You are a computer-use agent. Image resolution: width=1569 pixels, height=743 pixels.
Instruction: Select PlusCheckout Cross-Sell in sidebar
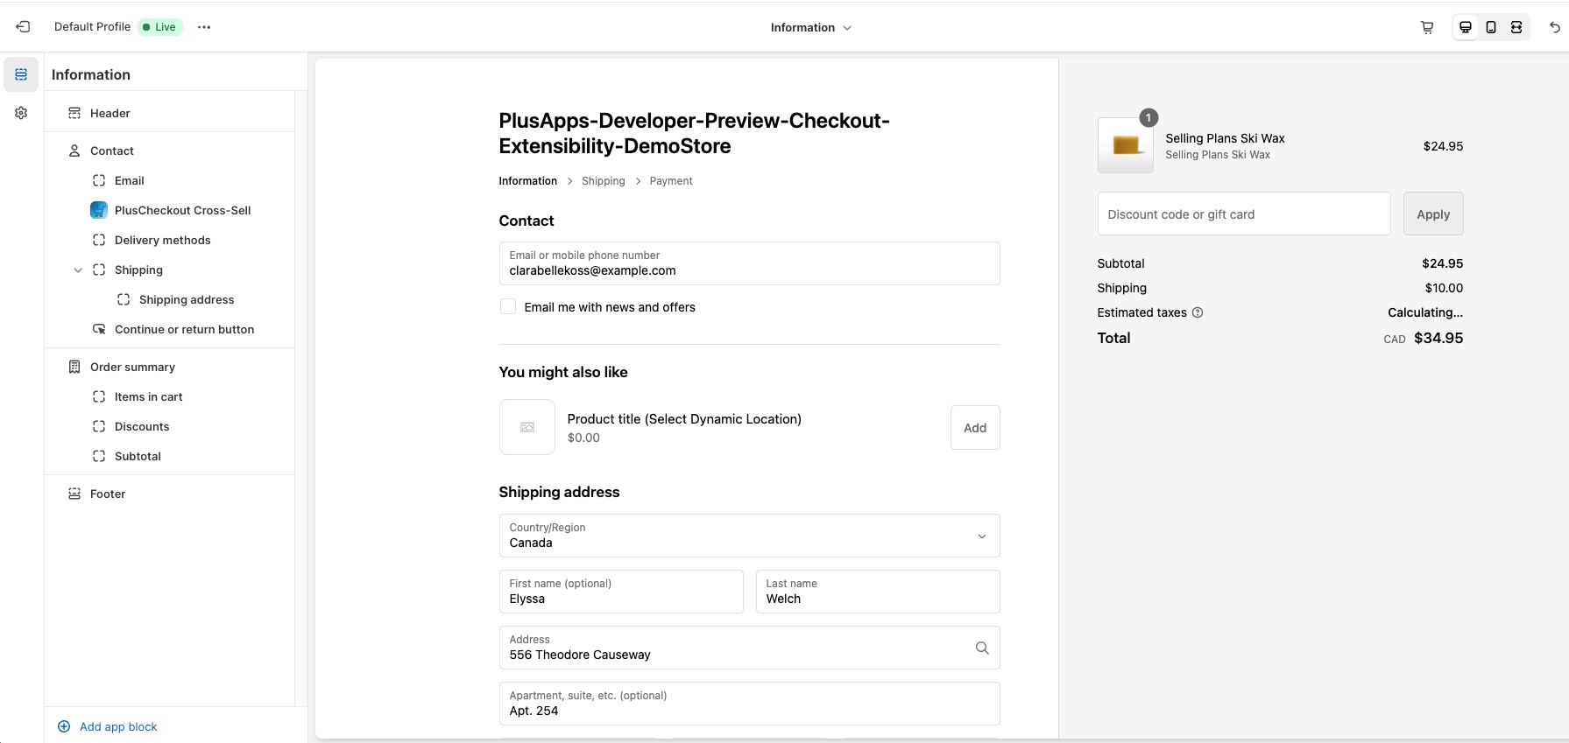[182, 210]
